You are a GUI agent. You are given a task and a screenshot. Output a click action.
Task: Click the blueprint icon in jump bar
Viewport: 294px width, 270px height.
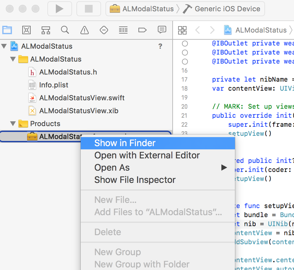(228, 30)
